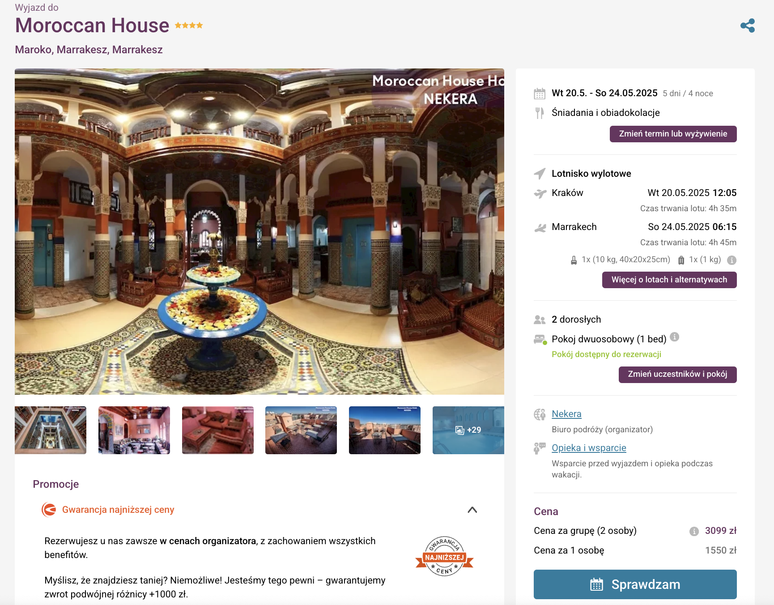Image resolution: width=774 pixels, height=605 pixels.
Task: Click the info icon beside Pokoj dwuosobowy
Action: click(675, 337)
